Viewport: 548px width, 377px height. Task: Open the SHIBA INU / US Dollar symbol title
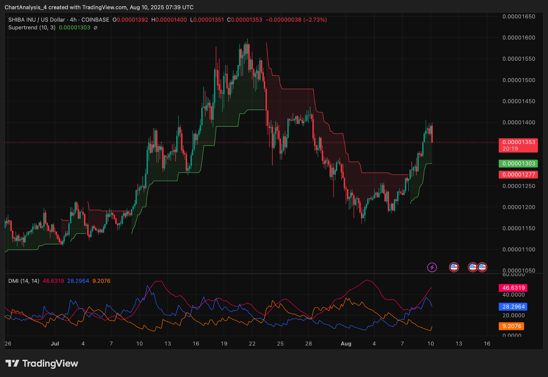click(x=37, y=20)
